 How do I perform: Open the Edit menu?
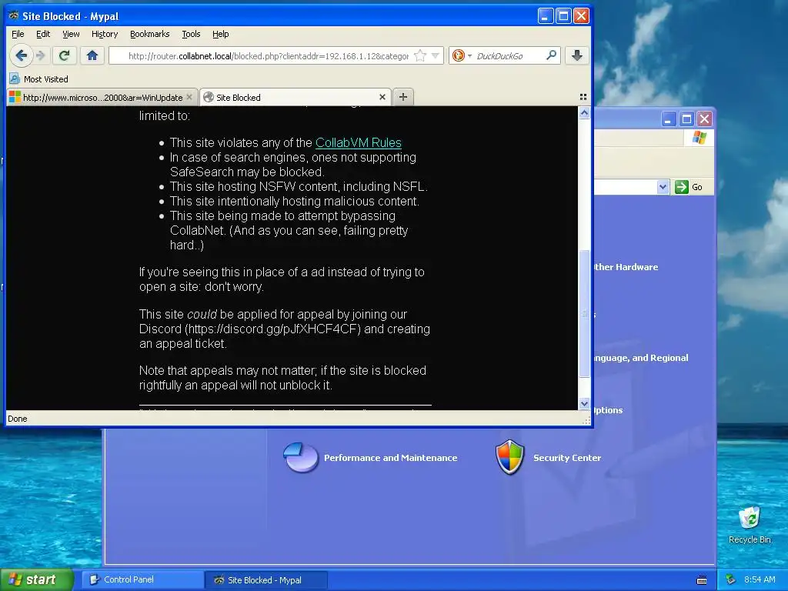pyautogui.click(x=43, y=34)
